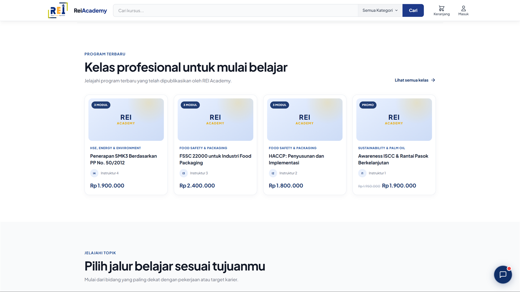The height and width of the screenshot is (292, 520).
Task: Click the Rp 1.900.000 promo price on ISCC card
Action: point(399,186)
